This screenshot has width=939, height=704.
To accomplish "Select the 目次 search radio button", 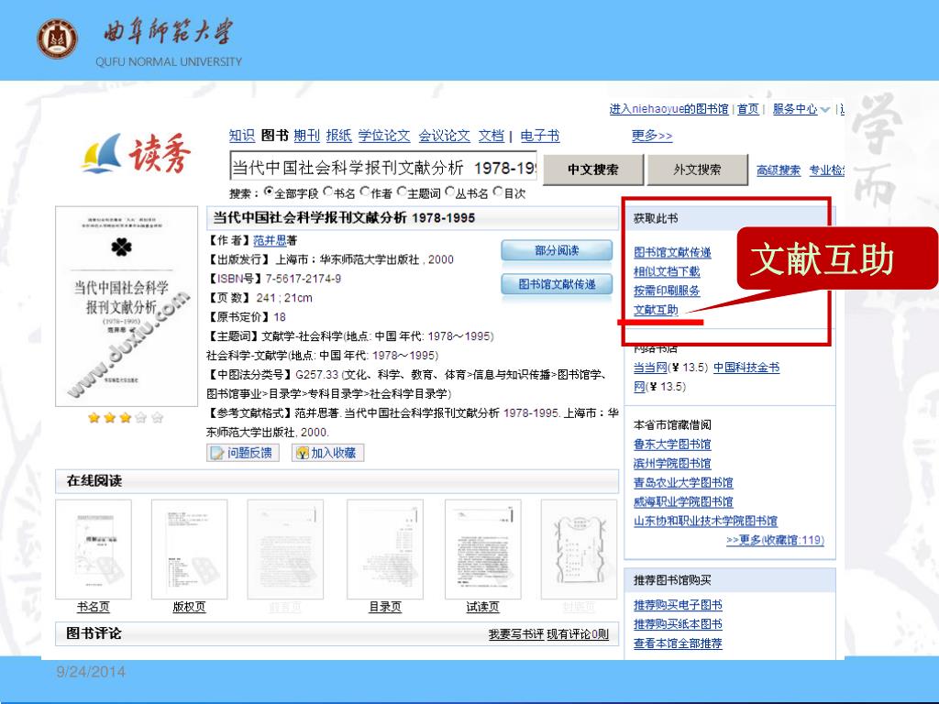I will tap(498, 192).
